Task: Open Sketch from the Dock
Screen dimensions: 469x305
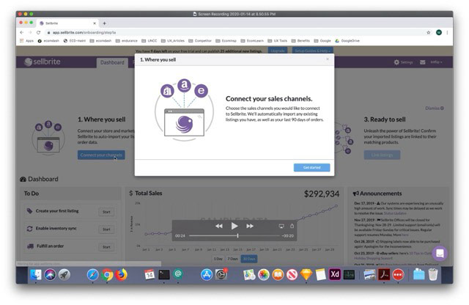Action: coord(306,274)
